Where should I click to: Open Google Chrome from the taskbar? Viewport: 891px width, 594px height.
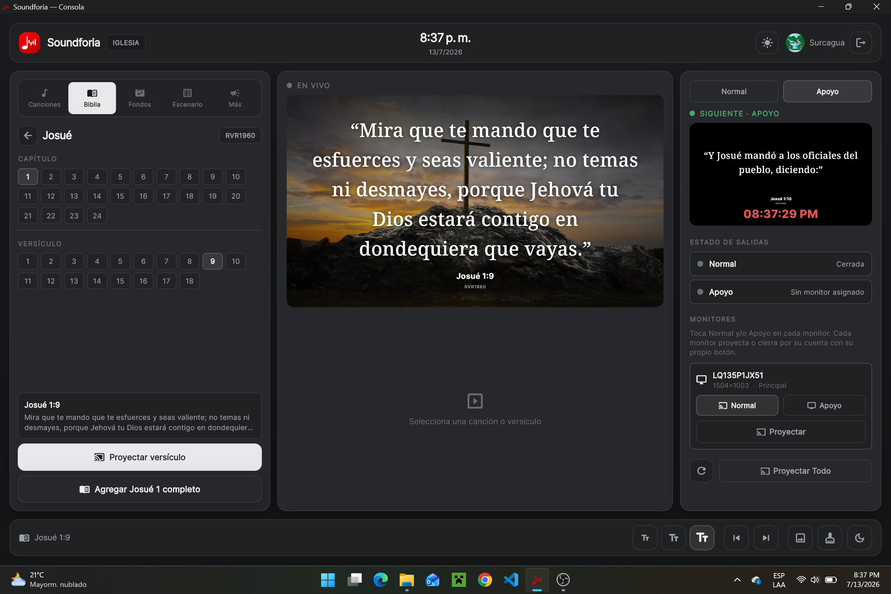coord(485,580)
